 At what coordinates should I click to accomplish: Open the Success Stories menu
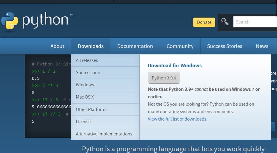225,46
